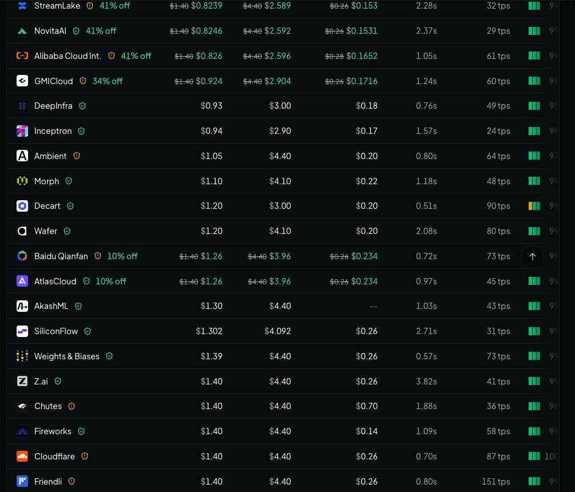
Task: Click the '$2.90' price for Inceptron
Action: coord(280,131)
